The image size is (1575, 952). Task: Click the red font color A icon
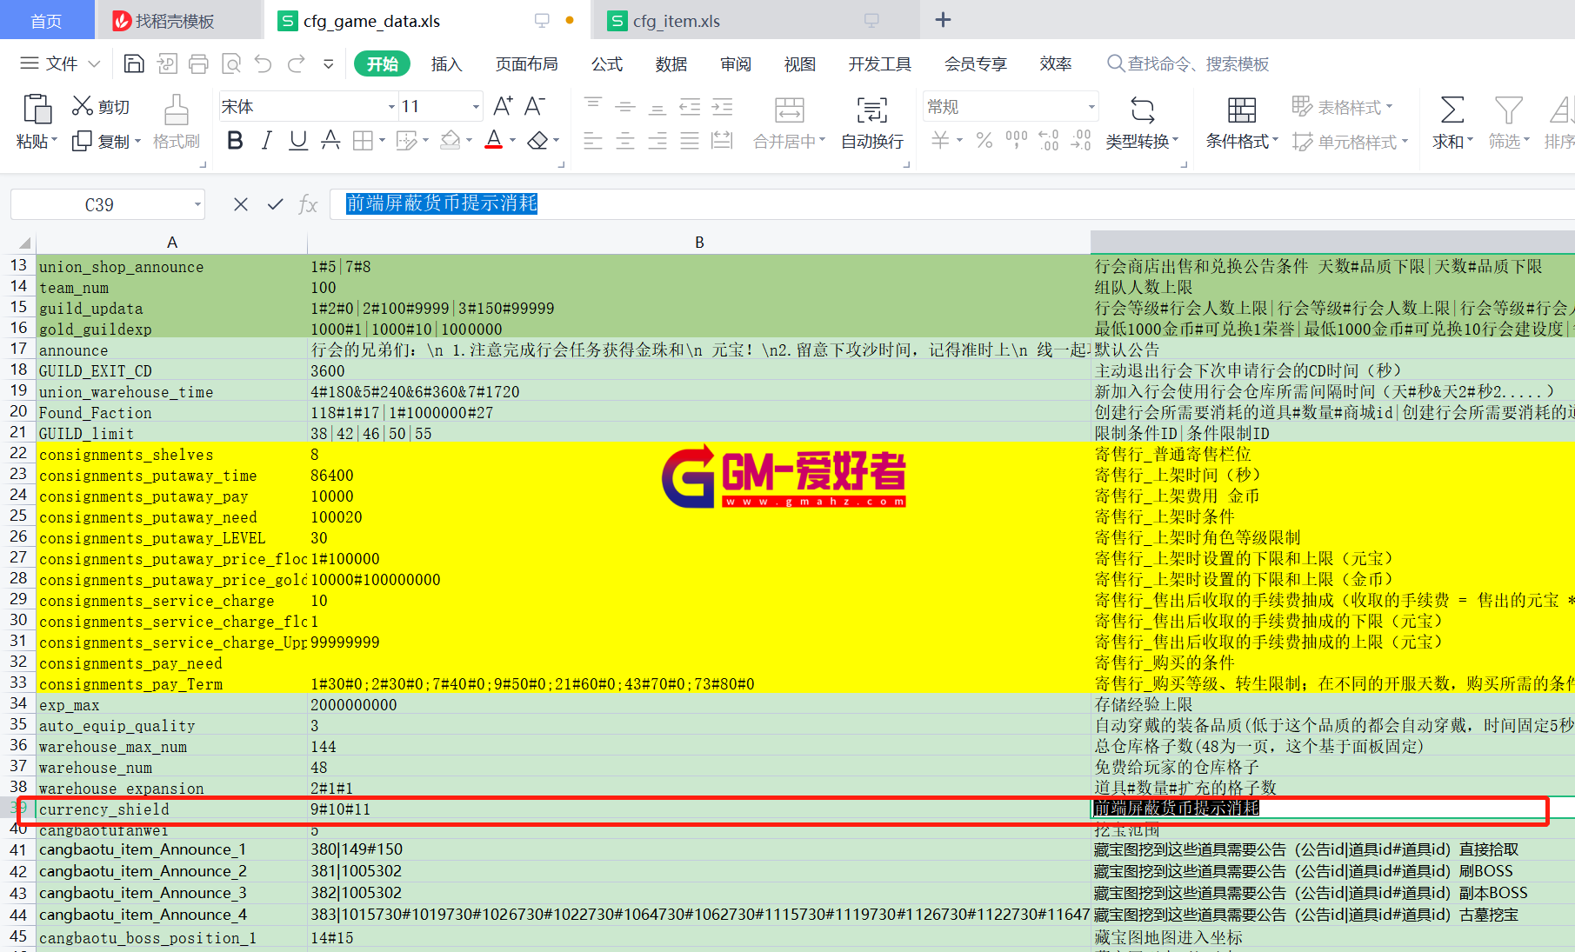coord(494,140)
